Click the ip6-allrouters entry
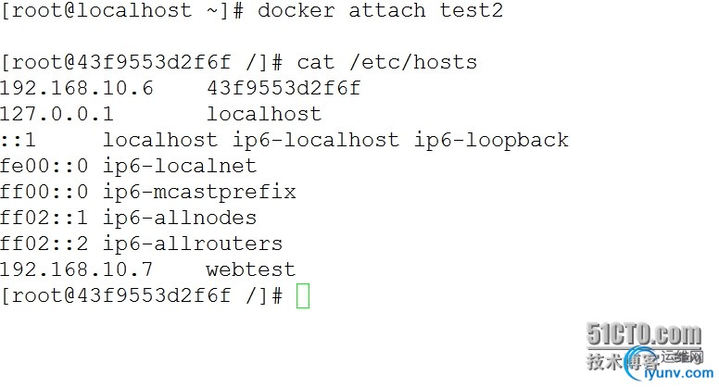 (x=193, y=244)
